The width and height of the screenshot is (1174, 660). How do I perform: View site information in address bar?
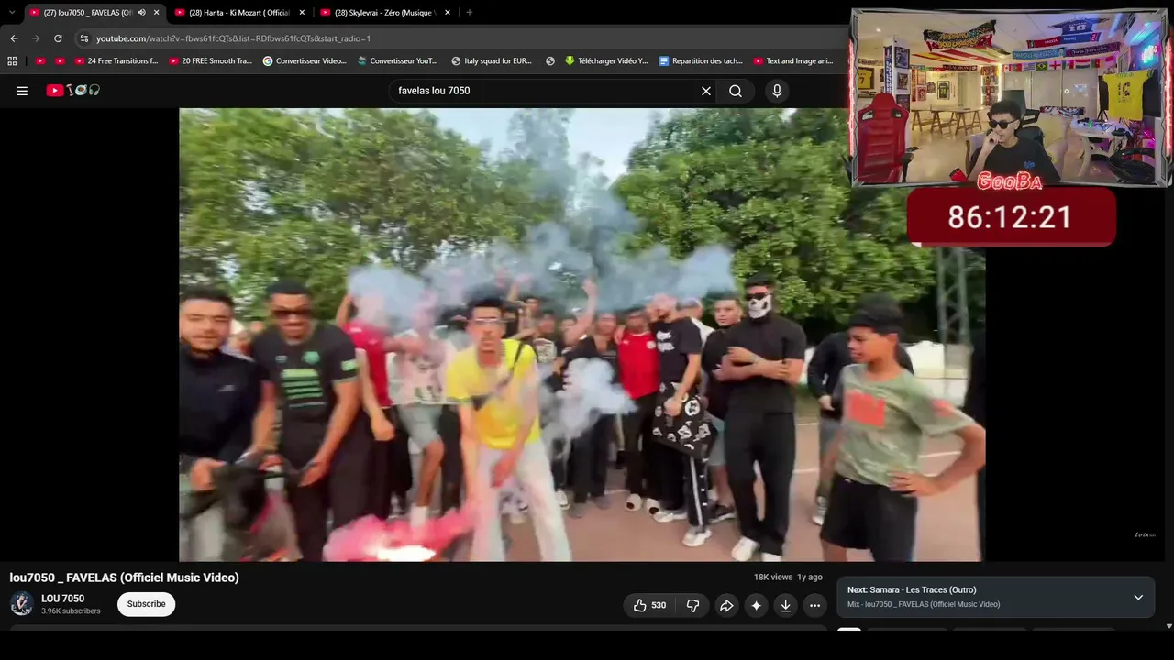click(x=83, y=38)
